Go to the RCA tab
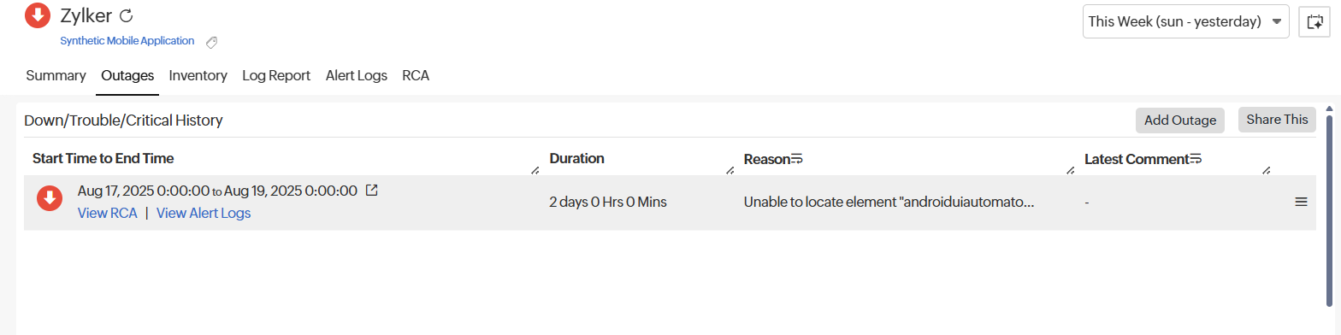Screen dimensions: 1341x335 click(416, 75)
